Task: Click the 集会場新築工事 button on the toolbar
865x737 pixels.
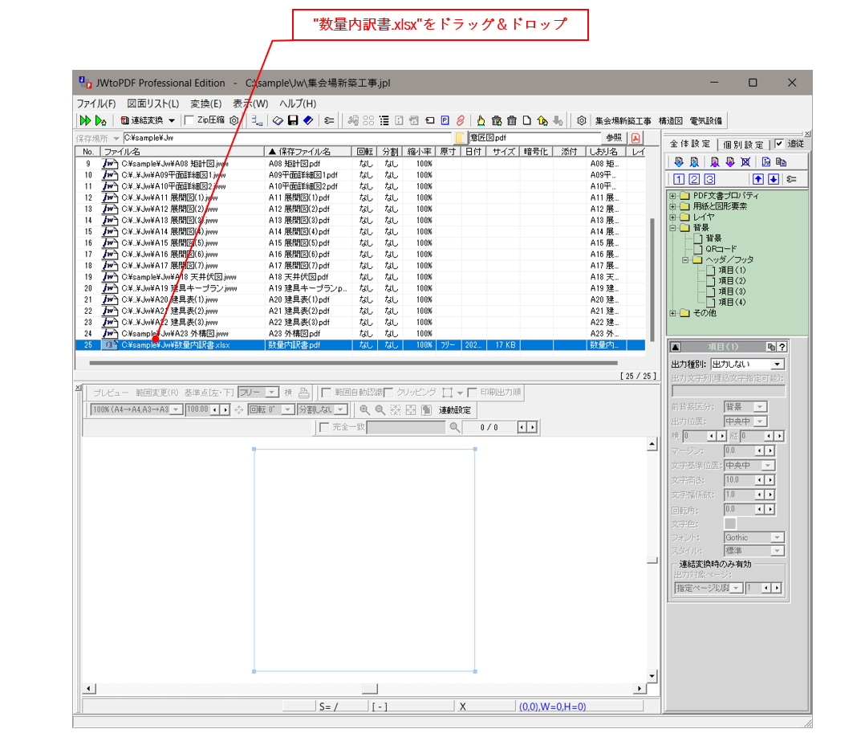Action: tap(623, 120)
